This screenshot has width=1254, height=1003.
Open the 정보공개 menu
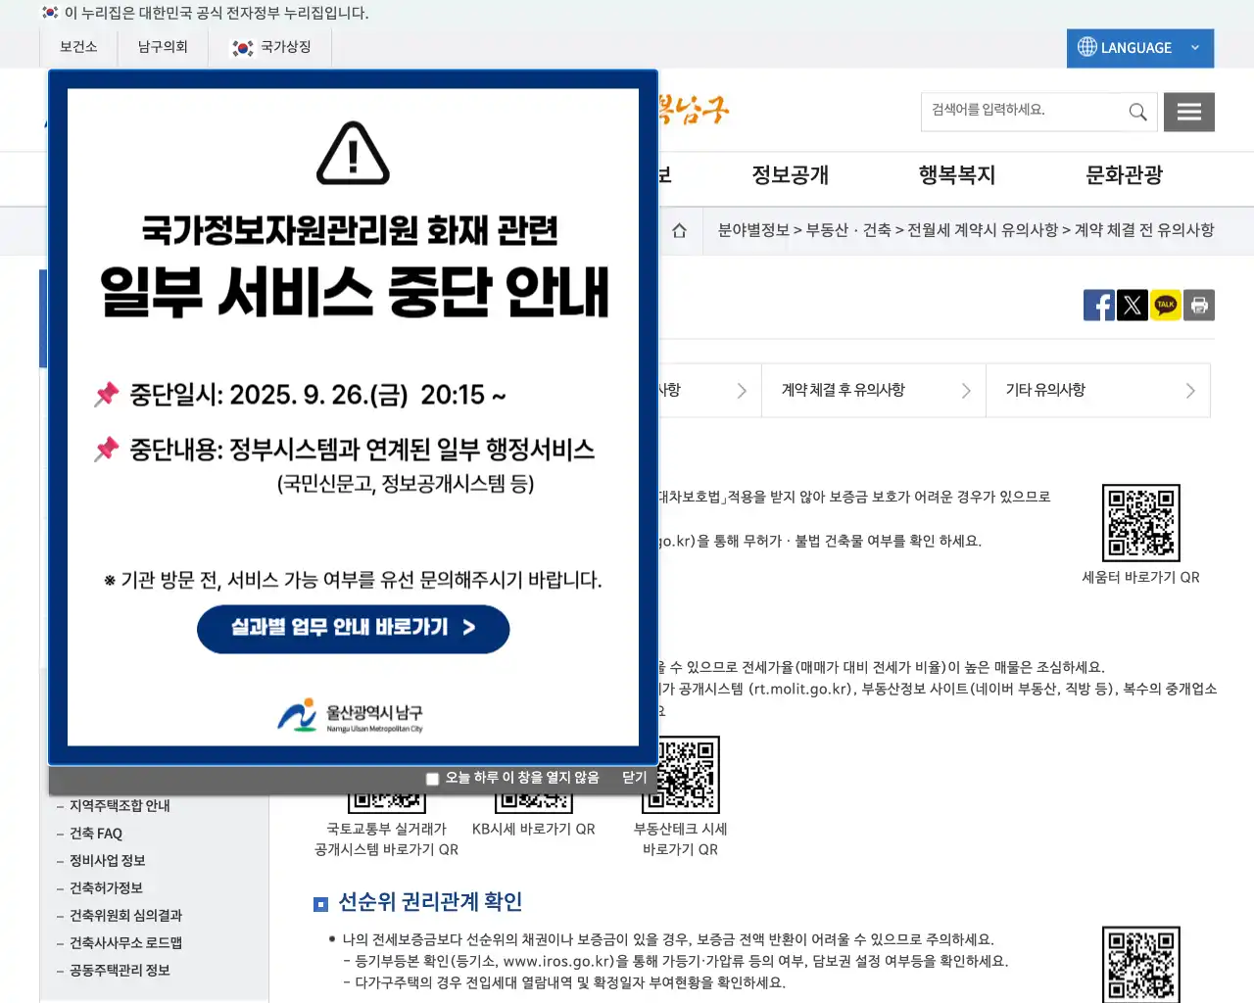[x=790, y=175]
